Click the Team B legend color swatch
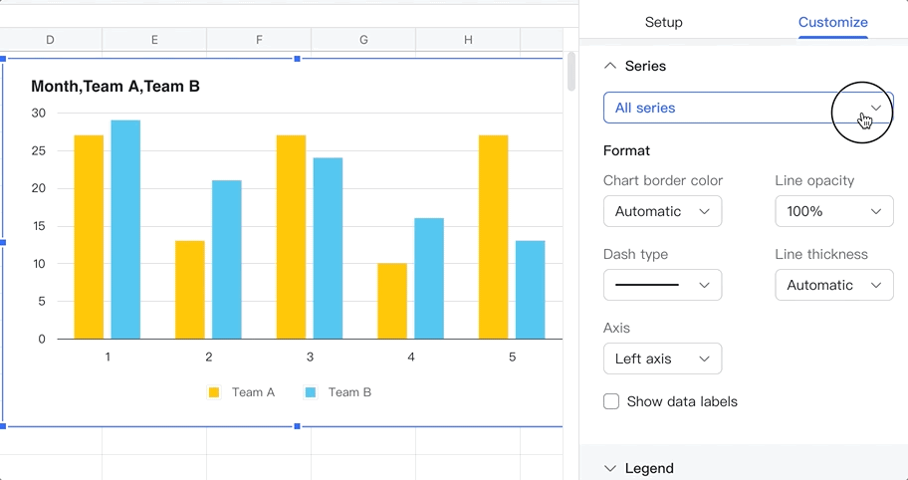This screenshot has width=908, height=480. [x=310, y=392]
